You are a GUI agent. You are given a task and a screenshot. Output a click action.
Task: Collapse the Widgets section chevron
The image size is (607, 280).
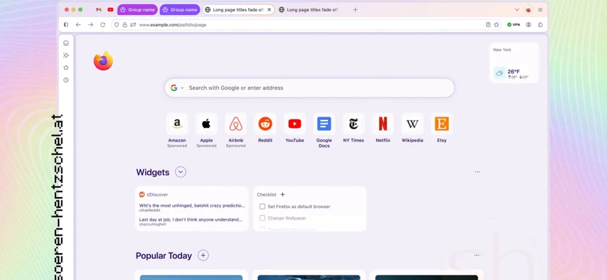[x=180, y=172]
